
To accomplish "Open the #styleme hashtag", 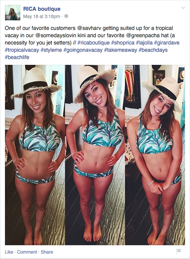I will pos(51,50).
